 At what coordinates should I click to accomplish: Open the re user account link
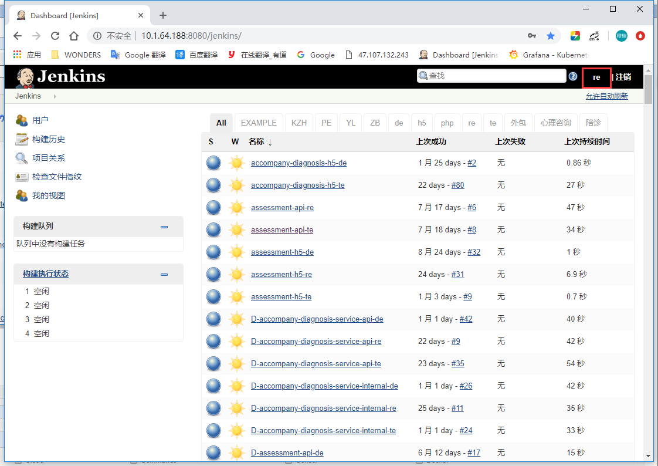coord(596,77)
